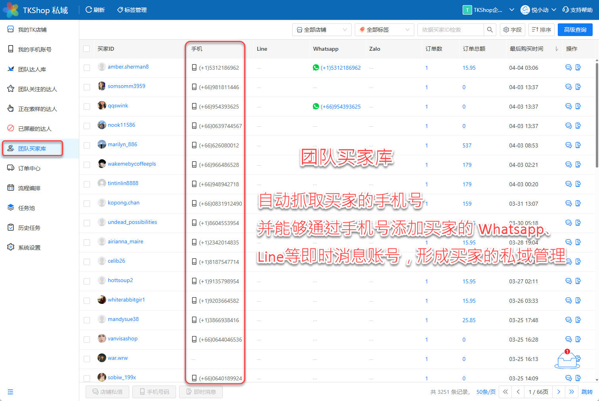Viewport: 599px width, 401px height.
Task: Check the amber.sherman8 row checkbox
Action: (87, 68)
